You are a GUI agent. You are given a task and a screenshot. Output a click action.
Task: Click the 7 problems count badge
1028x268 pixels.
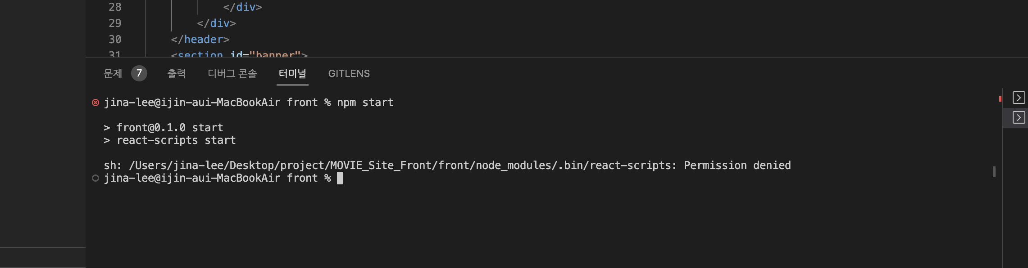tap(139, 73)
